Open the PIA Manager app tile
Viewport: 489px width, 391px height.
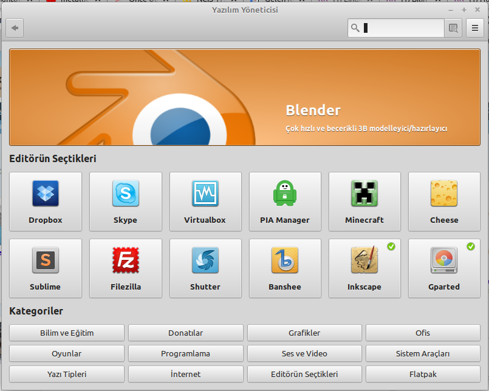pos(285,202)
